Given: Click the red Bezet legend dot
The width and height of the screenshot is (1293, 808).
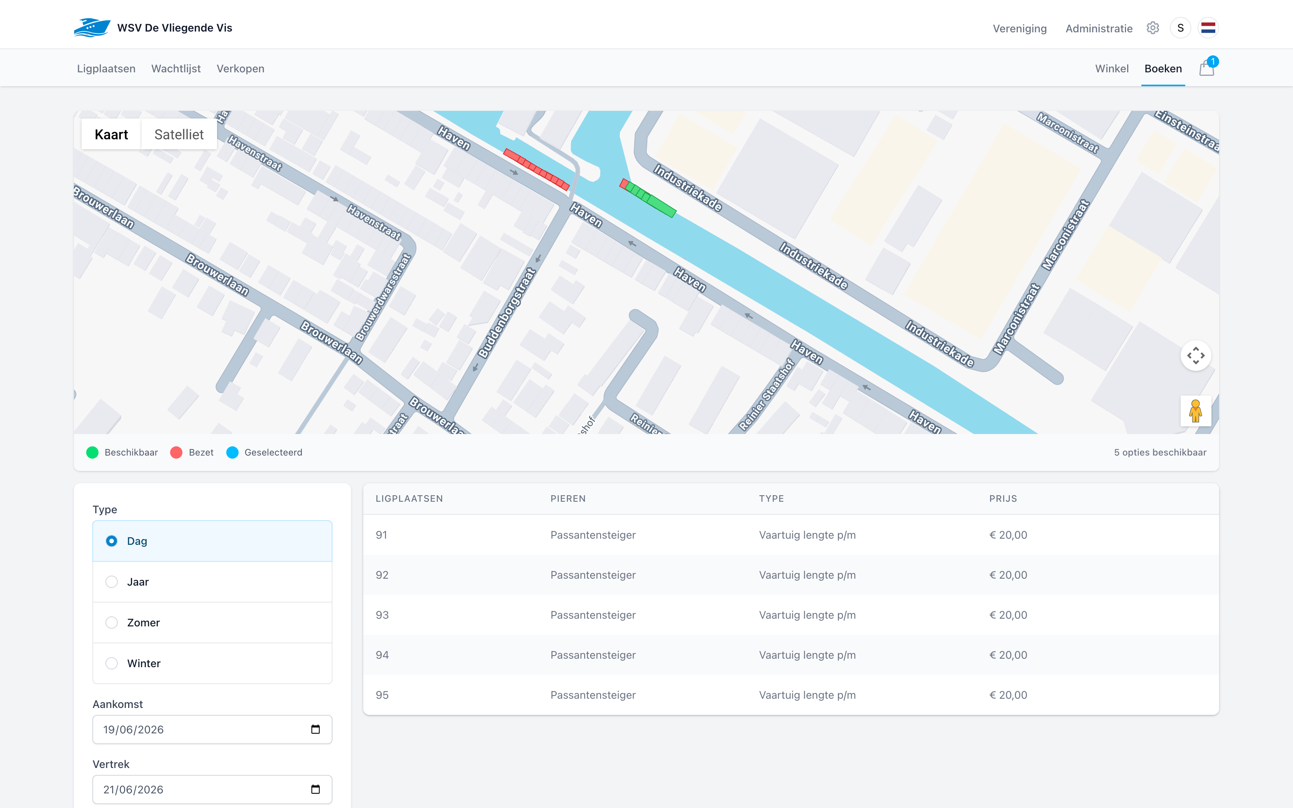Looking at the screenshot, I should (x=176, y=452).
